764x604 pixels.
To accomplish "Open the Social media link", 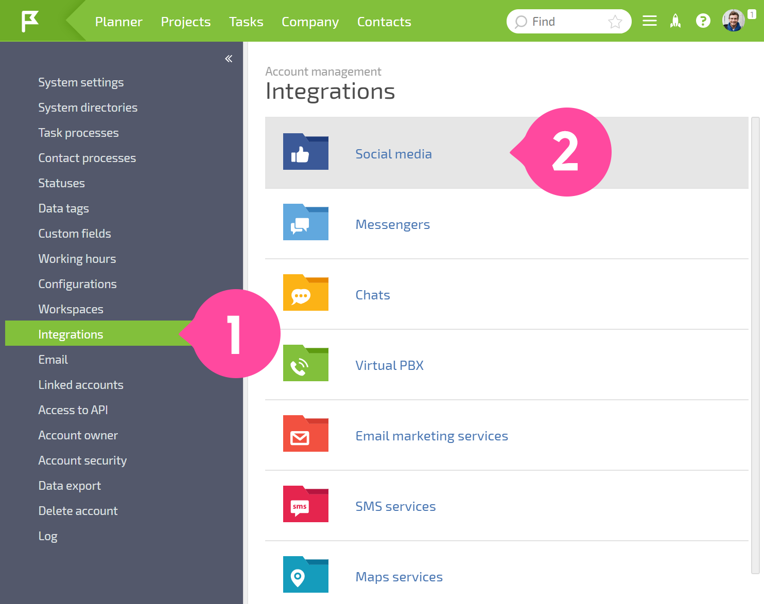I will click(394, 154).
